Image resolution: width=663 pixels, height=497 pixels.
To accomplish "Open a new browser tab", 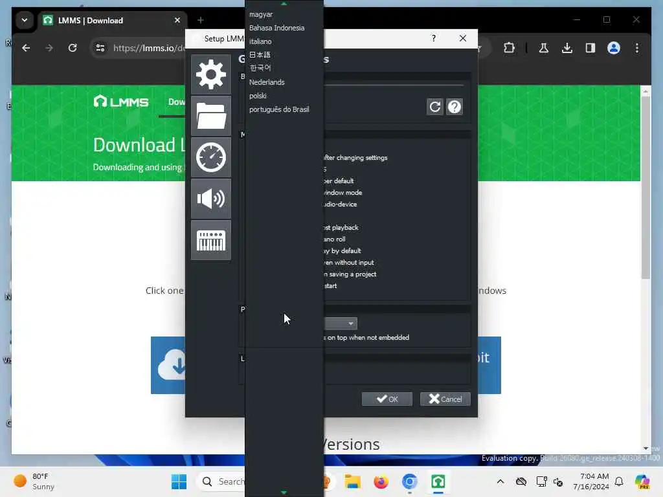I will pos(201,20).
